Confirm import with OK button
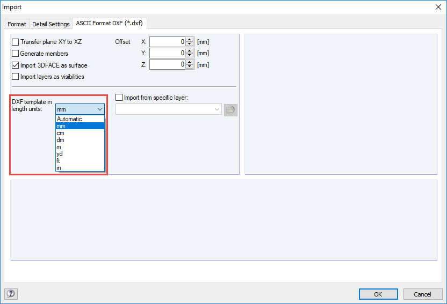447x304 pixels. coord(378,294)
